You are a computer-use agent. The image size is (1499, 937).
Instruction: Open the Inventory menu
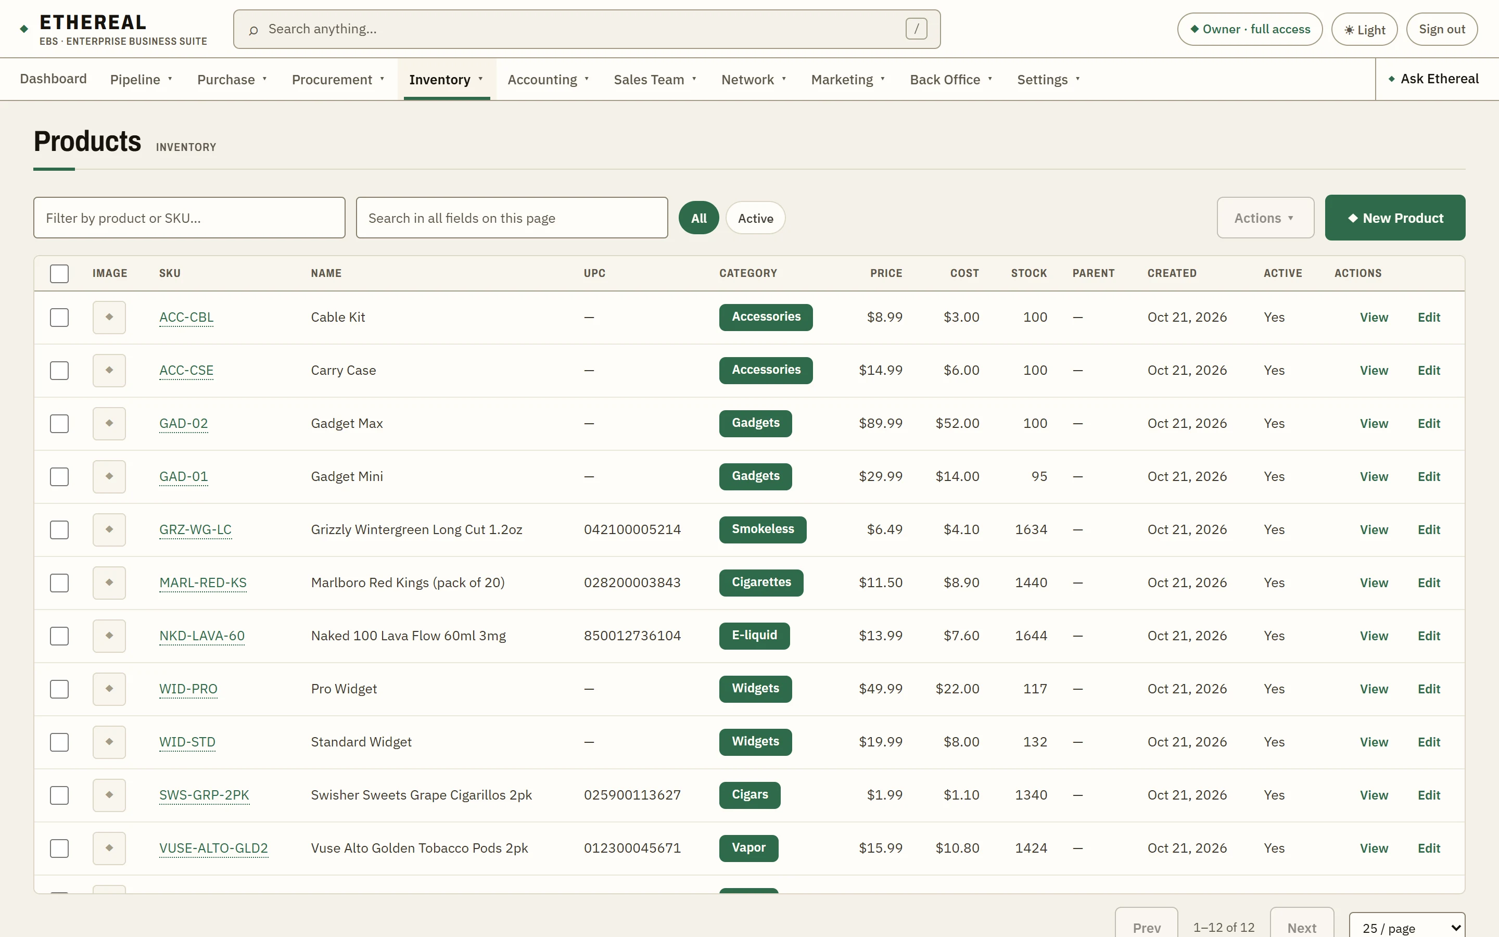pos(446,79)
